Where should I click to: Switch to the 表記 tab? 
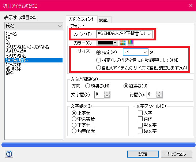103,20
